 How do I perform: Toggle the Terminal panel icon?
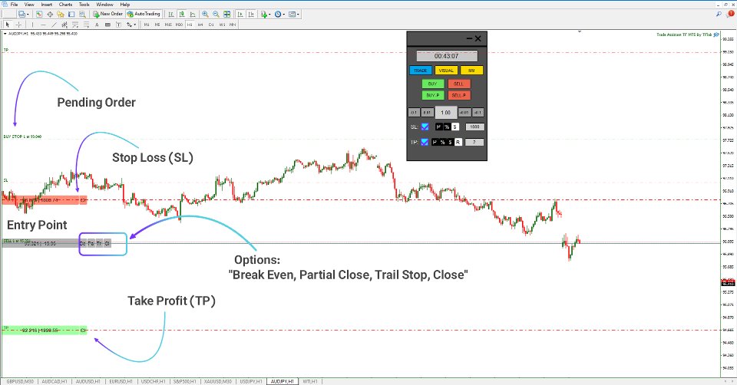coord(71,14)
